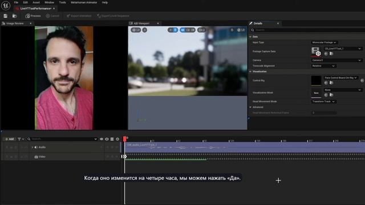Click the Visualization Mesh None thumbnail
The height and width of the screenshot is (205, 365).
click(x=316, y=93)
